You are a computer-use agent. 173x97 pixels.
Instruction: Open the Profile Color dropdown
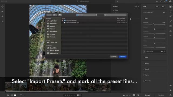pos(150,12)
